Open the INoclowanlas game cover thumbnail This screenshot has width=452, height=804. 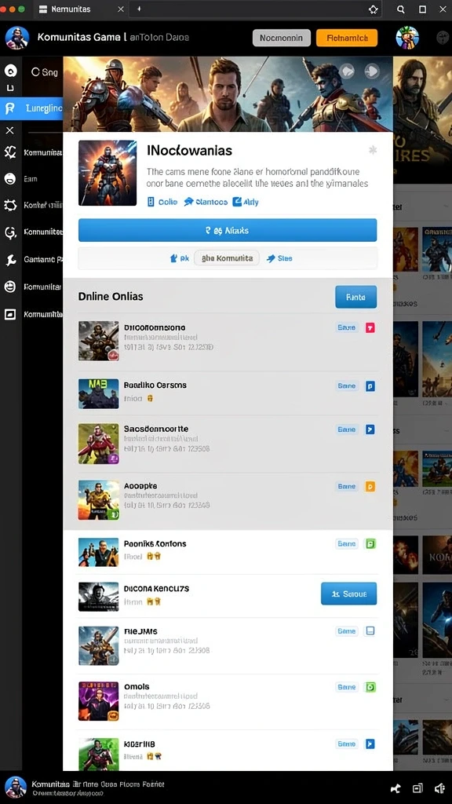tap(108, 173)
